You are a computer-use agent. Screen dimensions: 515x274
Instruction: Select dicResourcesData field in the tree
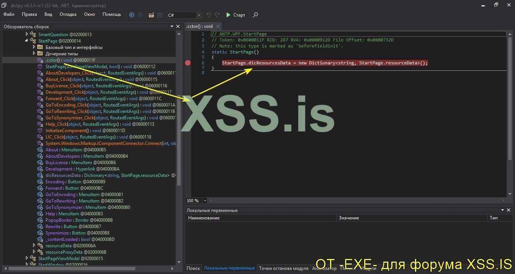click(x=111, y=175)
